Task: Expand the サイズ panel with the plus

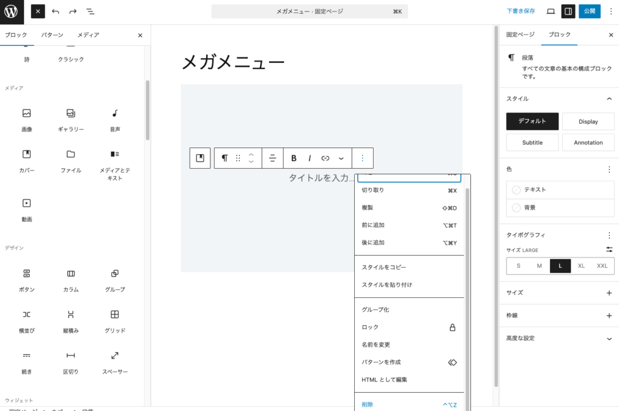Action: [609, 293]
